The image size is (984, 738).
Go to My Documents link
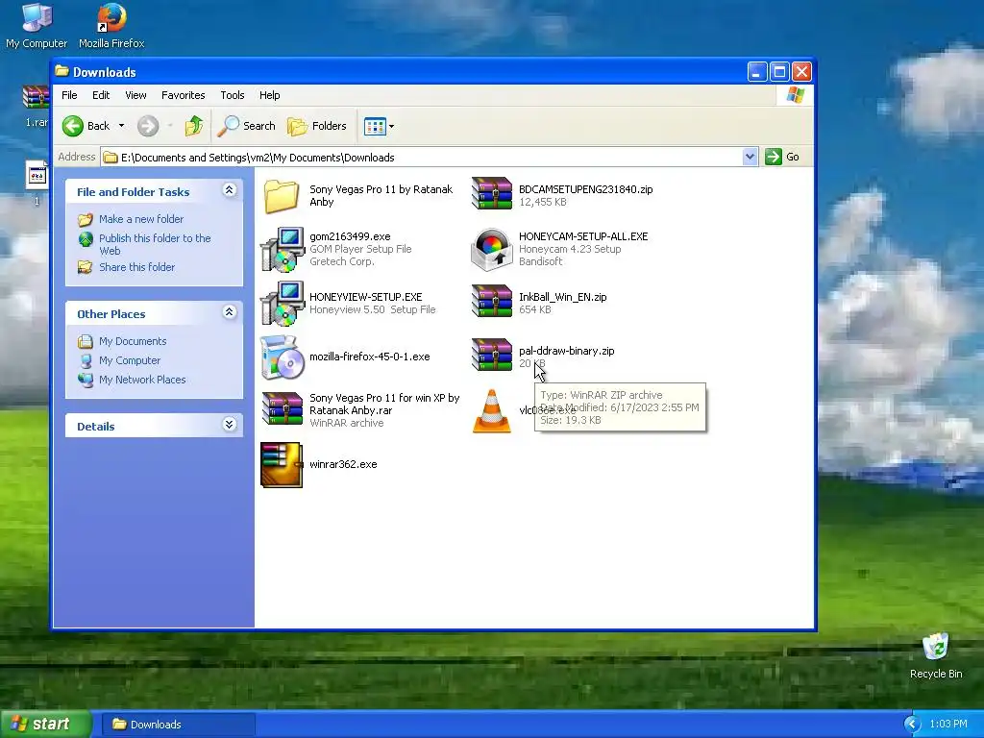133,341
